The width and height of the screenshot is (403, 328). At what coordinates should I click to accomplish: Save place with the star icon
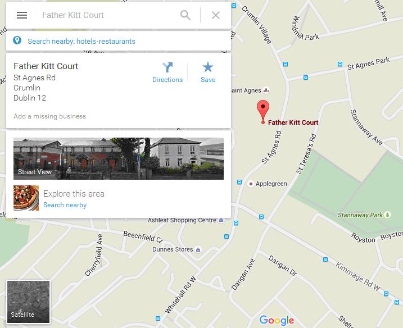click(x=207, y=67)
